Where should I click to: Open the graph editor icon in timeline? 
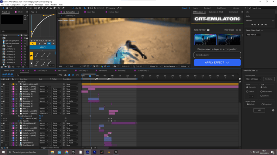point(78,75)
